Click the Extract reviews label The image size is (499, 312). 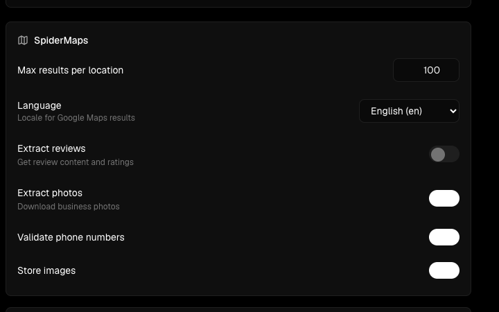pos(51,148)
